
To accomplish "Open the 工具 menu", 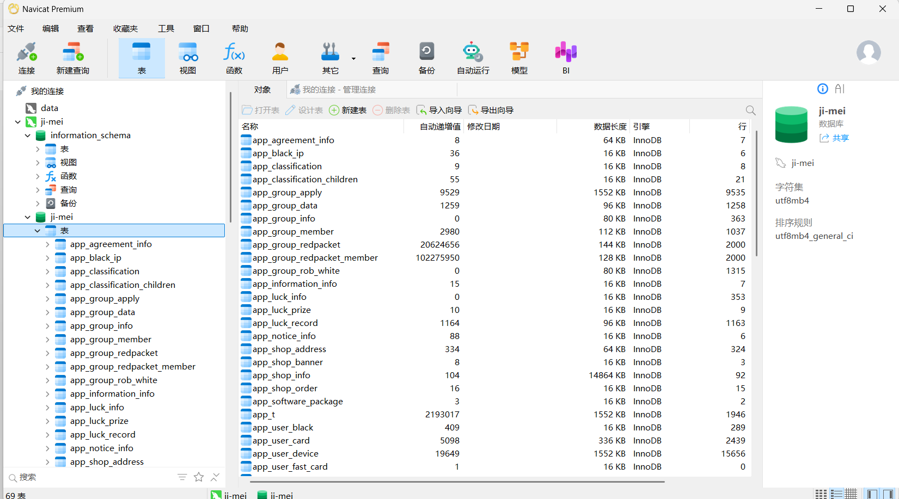I will 166,28.
